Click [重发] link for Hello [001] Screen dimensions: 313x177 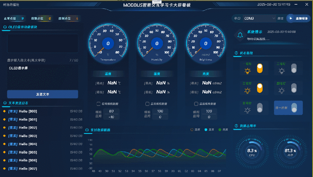13,119
